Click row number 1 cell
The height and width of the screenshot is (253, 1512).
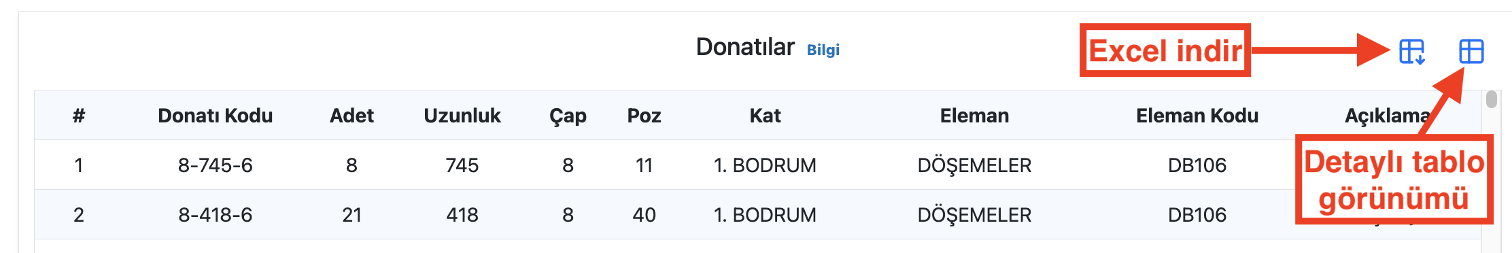tap(79, 165)
